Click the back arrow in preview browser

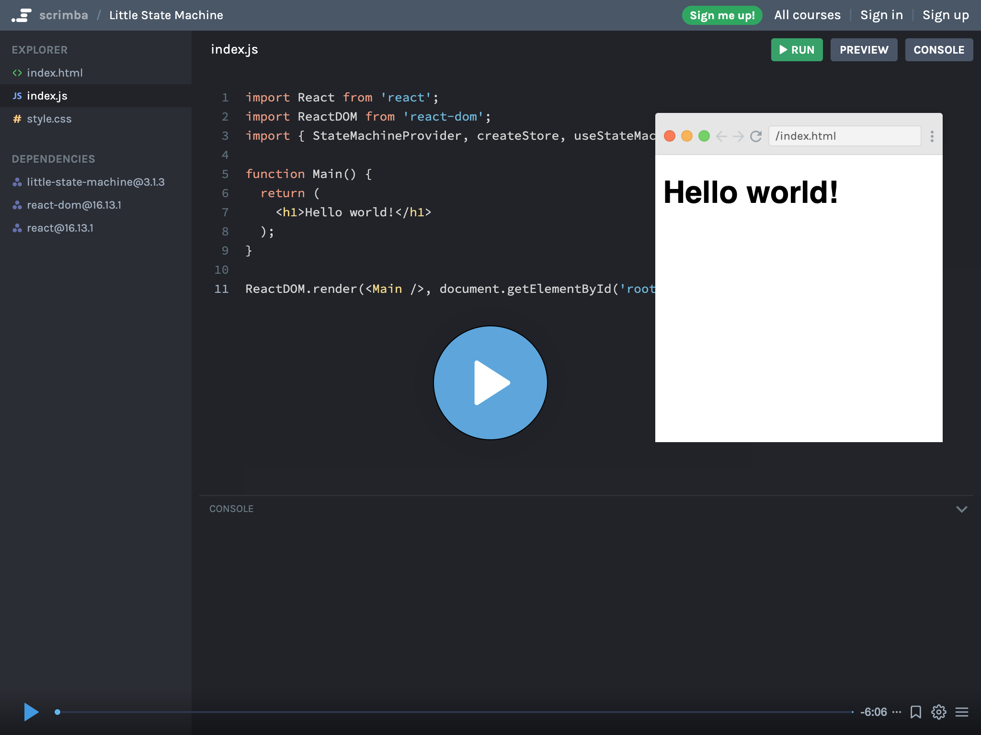click(721, 136)
